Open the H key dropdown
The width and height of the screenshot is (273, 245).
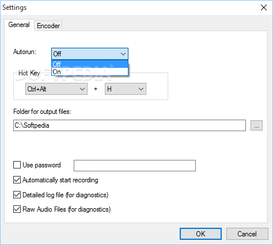coord(126,89)
